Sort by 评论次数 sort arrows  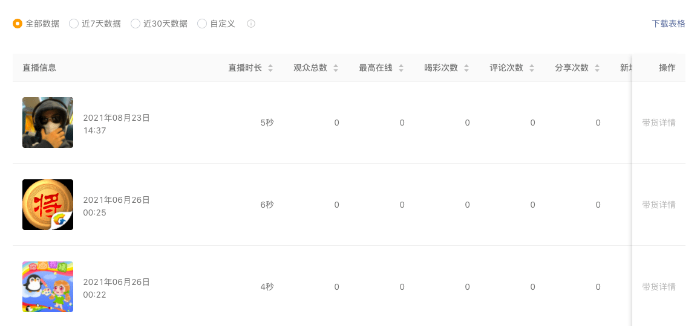tap(532, 68)
